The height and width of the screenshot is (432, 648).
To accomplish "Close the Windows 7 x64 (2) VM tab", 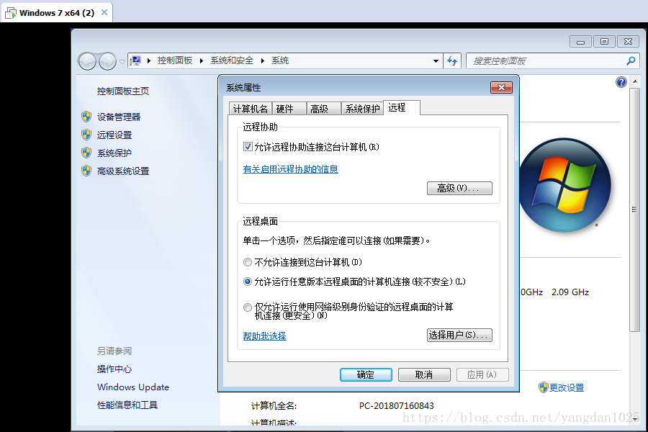I will click(104, 12).
